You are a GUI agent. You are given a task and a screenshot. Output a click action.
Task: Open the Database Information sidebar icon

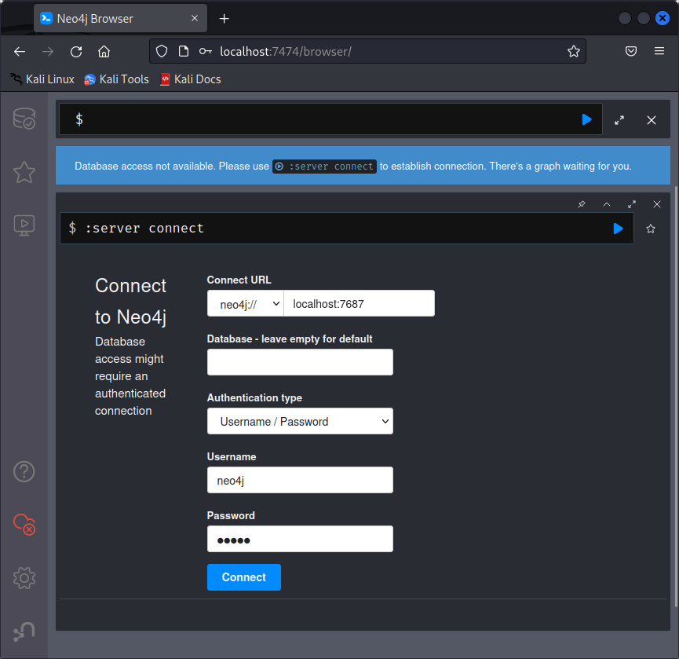24,119
